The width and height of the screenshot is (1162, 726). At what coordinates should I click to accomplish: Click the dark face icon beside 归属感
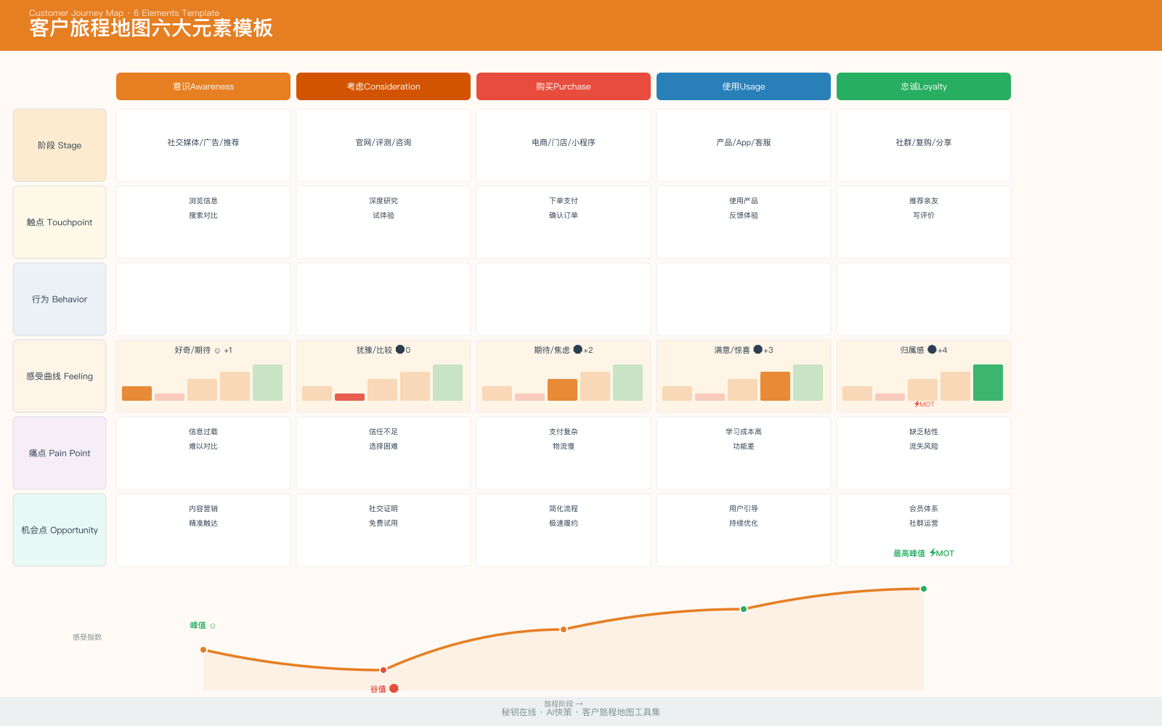[x=932, y=349]
